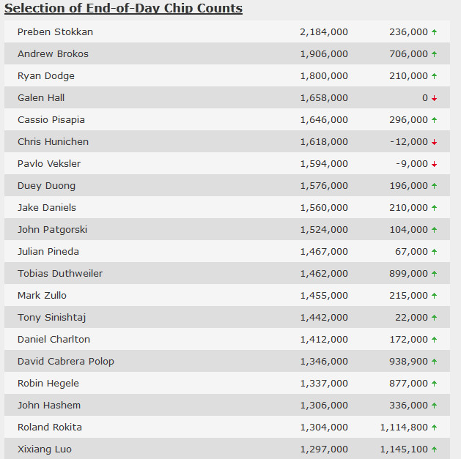Screen dimensions: 461x459
Task: Click green up arrow in Julian Pineda row
Action: pyautogui.click(x=434, y=252)
